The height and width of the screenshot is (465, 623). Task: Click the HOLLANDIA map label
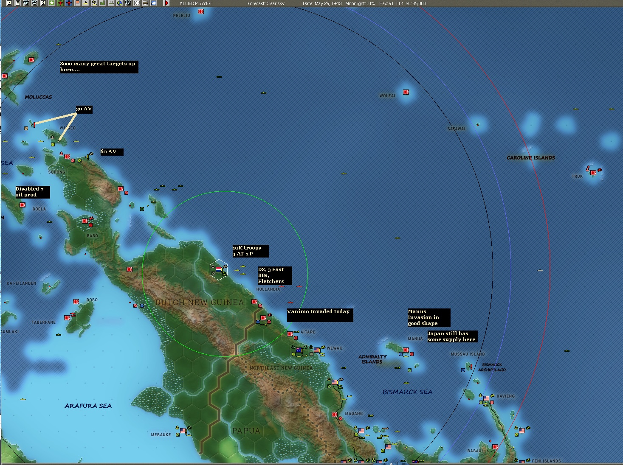tap(268, 289)
